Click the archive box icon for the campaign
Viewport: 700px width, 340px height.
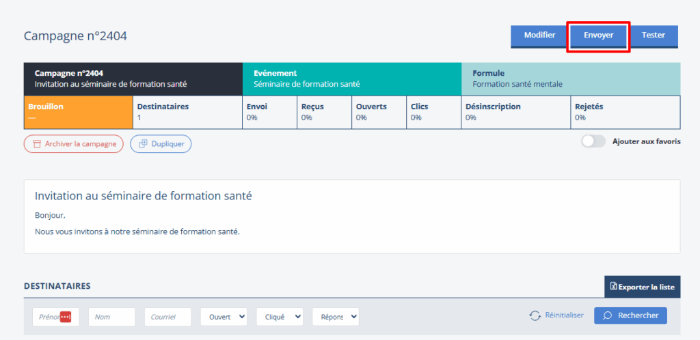click(x=37, y=144)
